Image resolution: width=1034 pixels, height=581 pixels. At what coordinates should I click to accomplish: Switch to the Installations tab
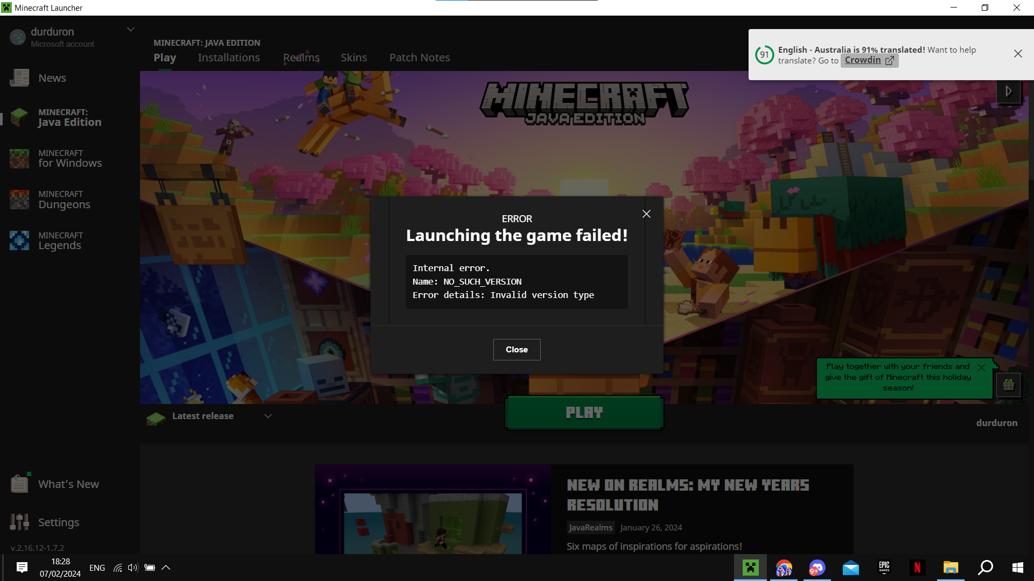pyautogui.click(x=229, y=58)
